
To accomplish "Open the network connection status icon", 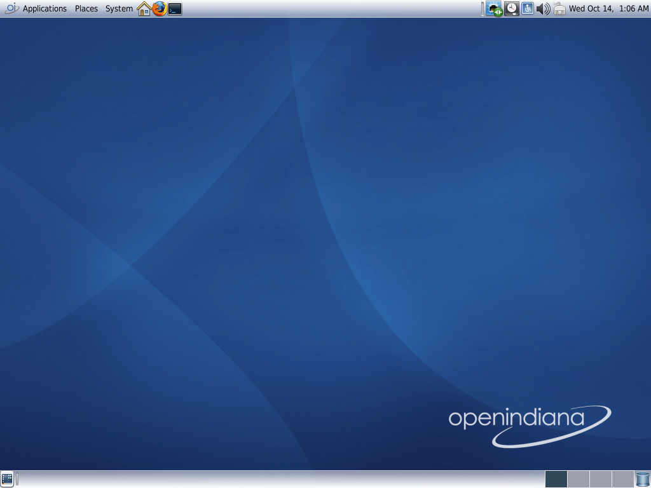I will (494, 9).
